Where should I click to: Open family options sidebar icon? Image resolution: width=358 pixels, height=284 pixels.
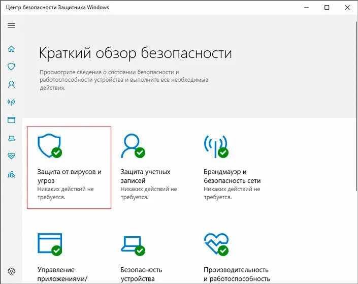click(11, 175)
